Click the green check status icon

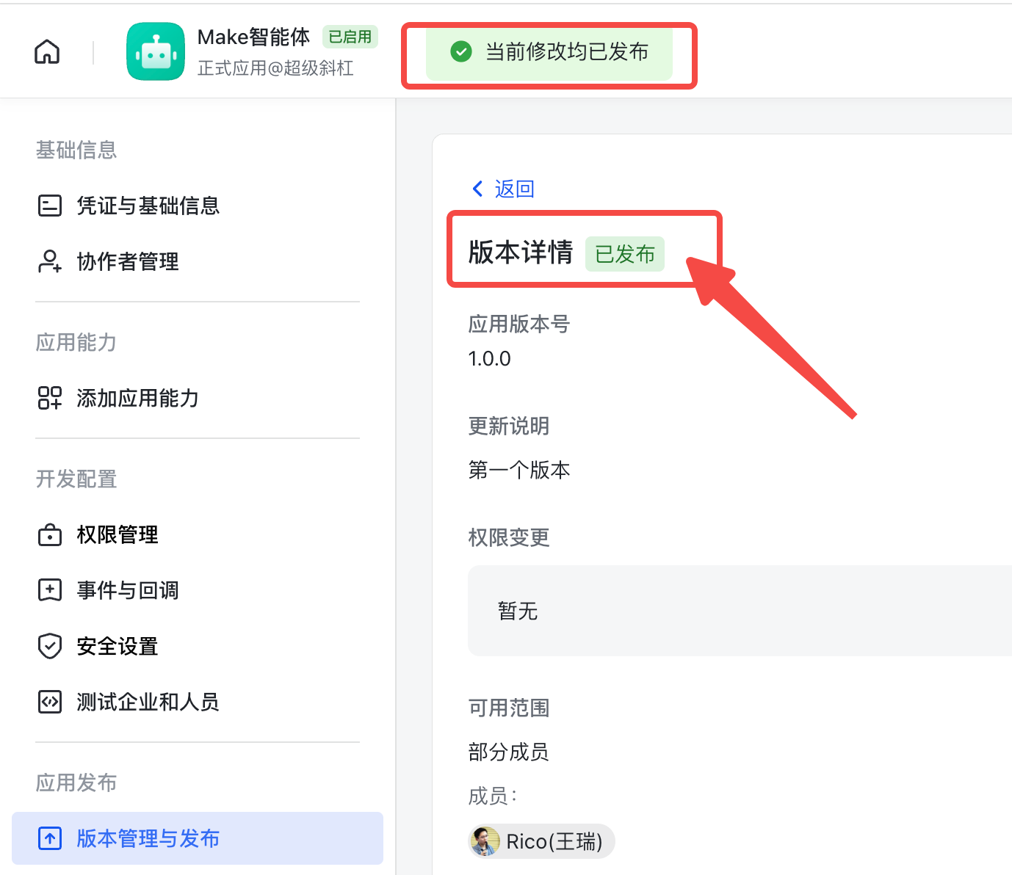click(461, 53)
